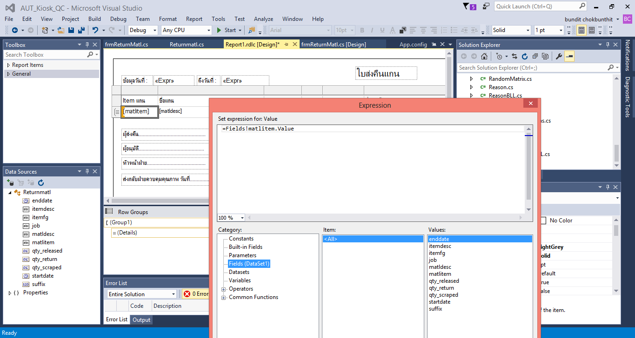Click Show All Files in Solution Explorer
The width and height of the screenshot is (635, 338).
click(x=545, y=56)
